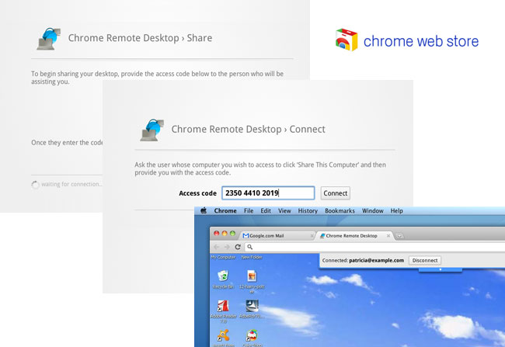Viewport: 505px width, 347px height.
Task: Focus the Access code input field
Action: click(x=268, y=193)
